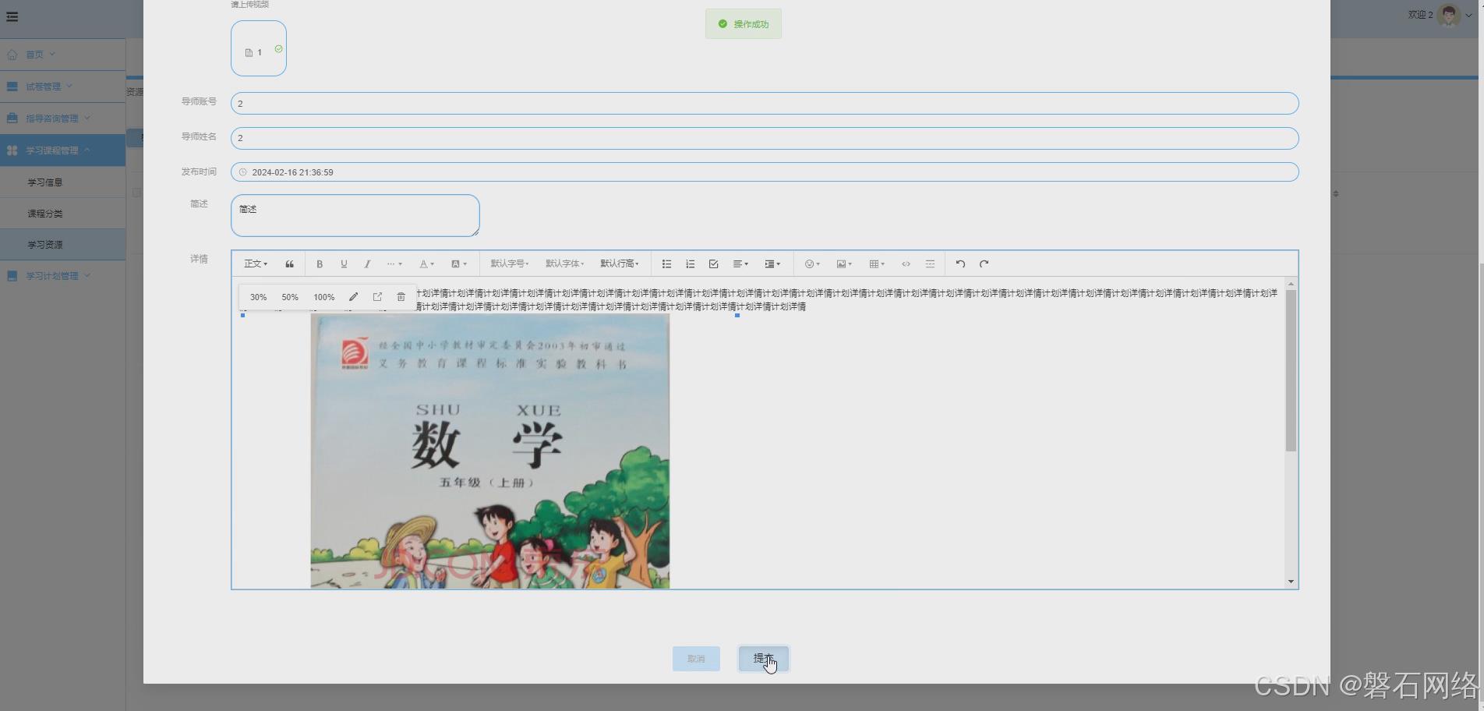Open the emoji picker

[812, 264]
